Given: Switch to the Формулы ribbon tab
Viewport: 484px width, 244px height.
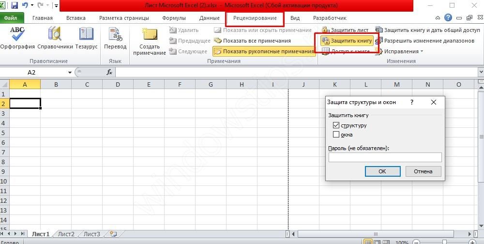Looking at the screenshot, I should (x=174, y=18).
